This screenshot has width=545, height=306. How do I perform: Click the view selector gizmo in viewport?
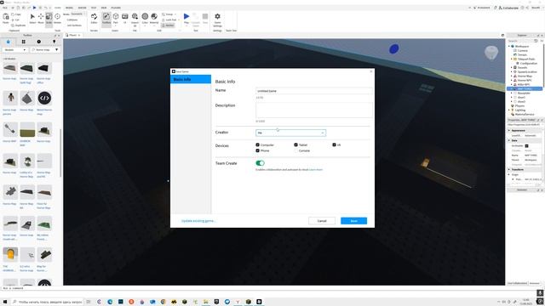pos(491,53)
